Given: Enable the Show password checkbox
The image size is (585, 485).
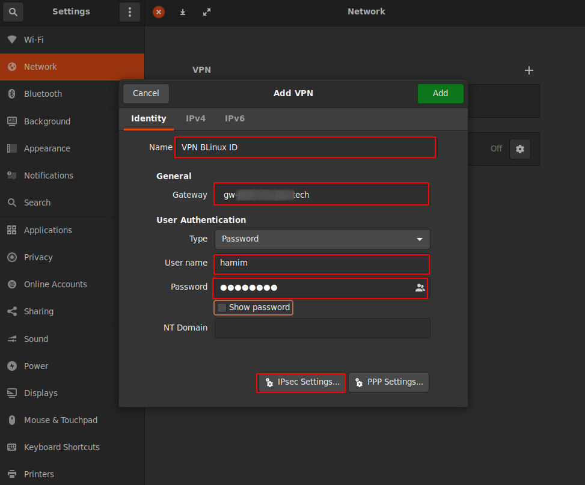Looking at the screenshot, I should 222,308.
